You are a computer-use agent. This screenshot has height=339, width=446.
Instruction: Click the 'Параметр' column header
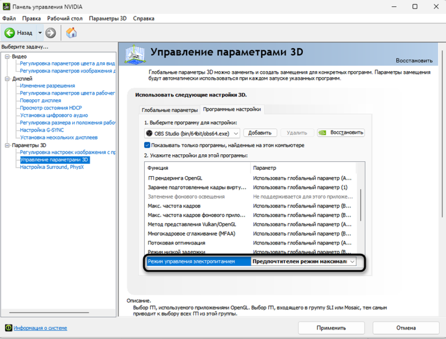pyautogui.click(x=303, y=168)
